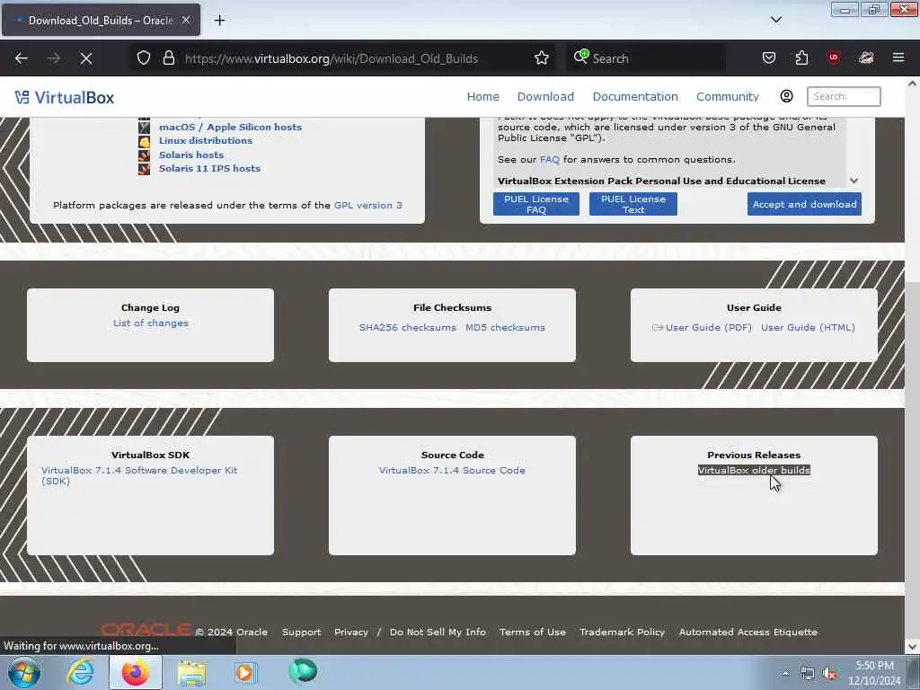Open Solaris hosts link
Screen dimensions: 920x690
point(191,155)
